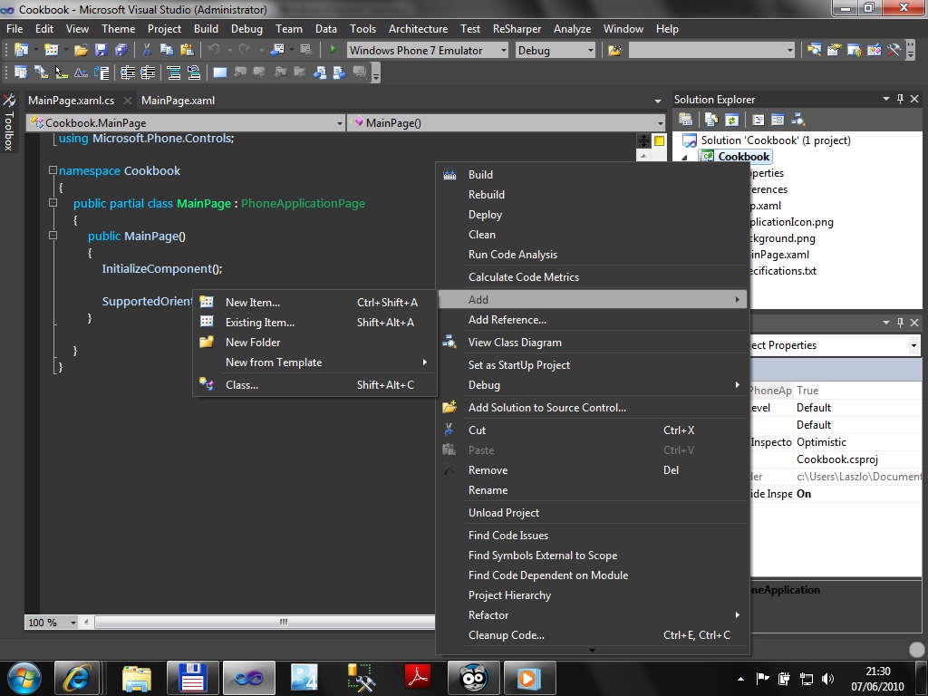Select Unload Project in context menu
The width and height of the screenshot is (928, 696).
coord(593,513)
